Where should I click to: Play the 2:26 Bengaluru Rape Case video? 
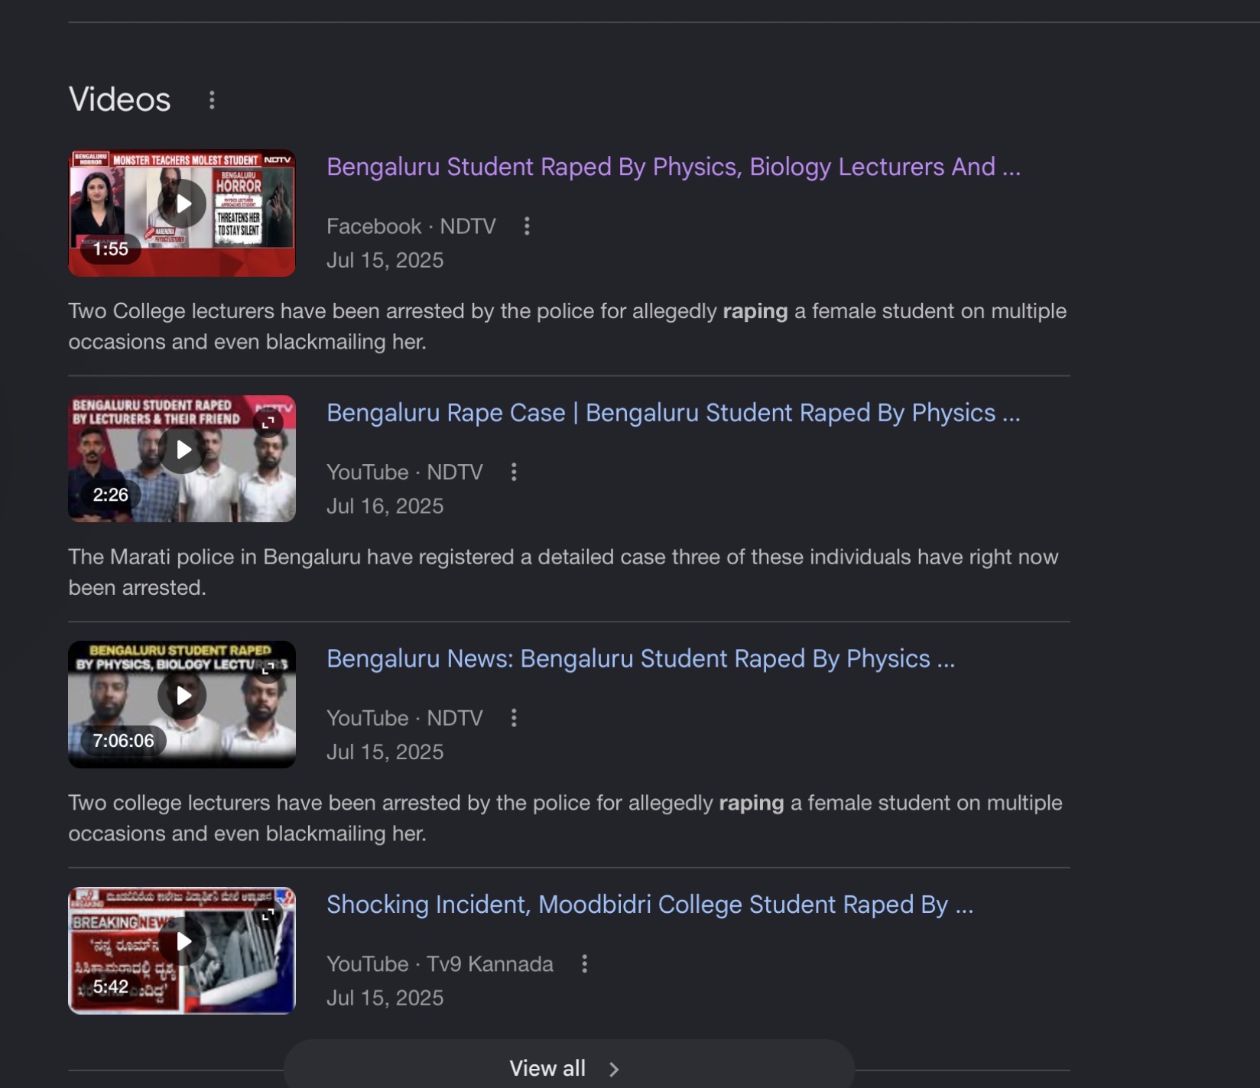[182, 450]
